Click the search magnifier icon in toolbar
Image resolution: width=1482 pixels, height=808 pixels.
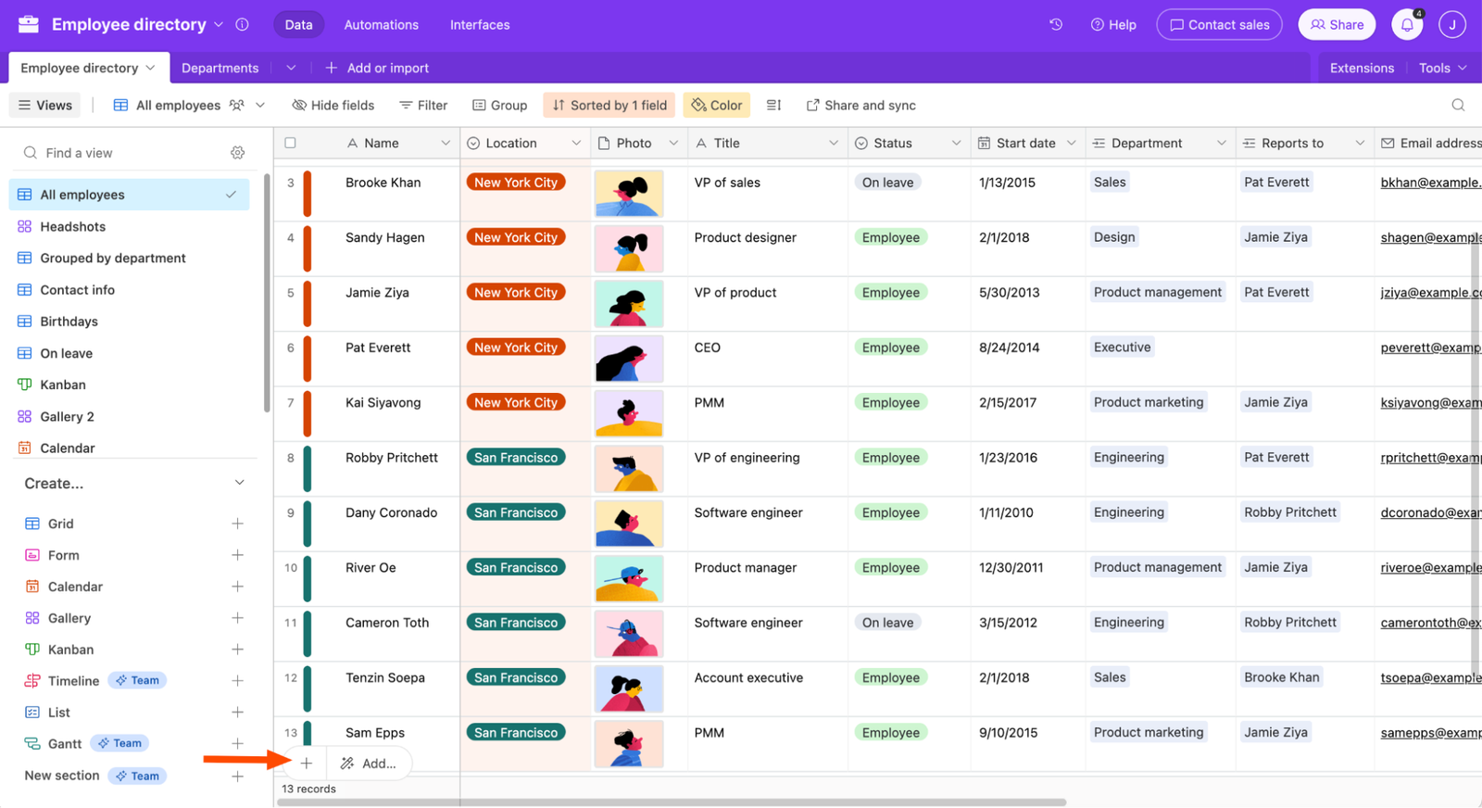pyautogui.click(x=1458, y=106)
